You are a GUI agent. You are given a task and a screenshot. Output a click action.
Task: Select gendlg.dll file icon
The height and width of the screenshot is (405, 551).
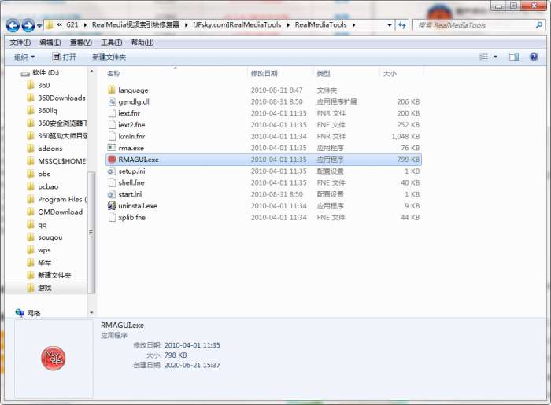(x=112, y=101)
